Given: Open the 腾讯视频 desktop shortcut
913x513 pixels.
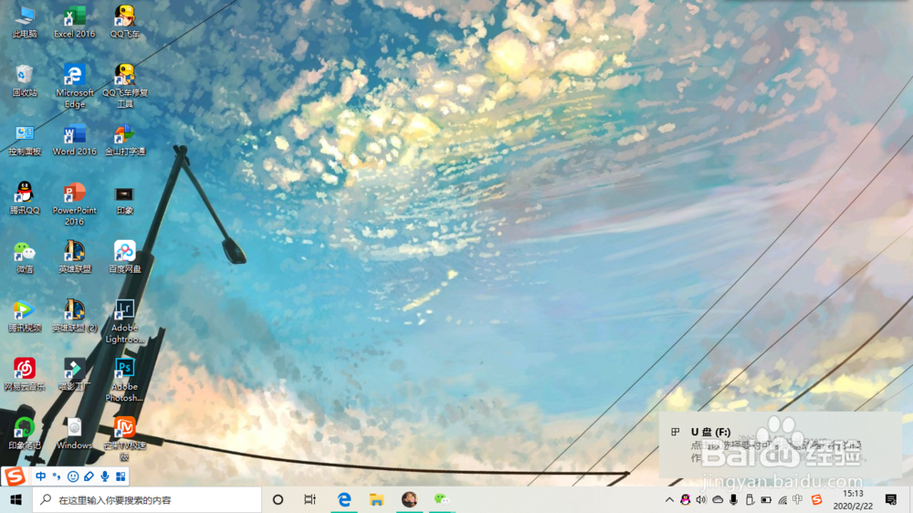Looking at the screenshot, I should click(x=25, y=316).
